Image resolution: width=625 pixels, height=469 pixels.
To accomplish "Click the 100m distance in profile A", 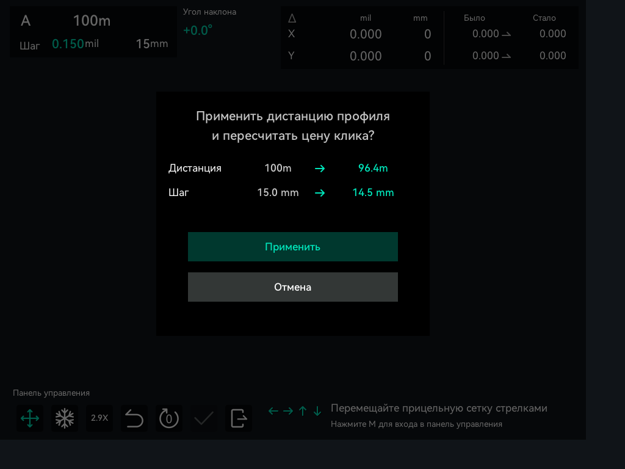I will pos(92,21).
